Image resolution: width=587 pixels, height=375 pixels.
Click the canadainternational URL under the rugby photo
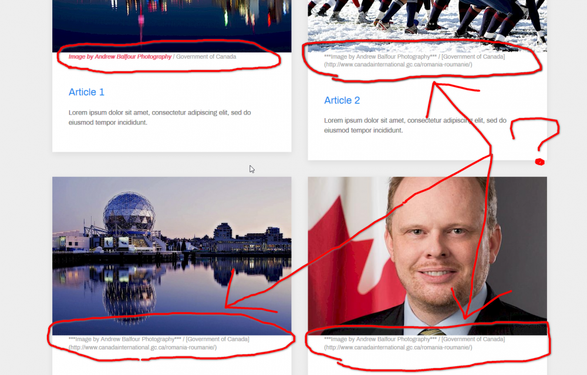coord(398,65)
